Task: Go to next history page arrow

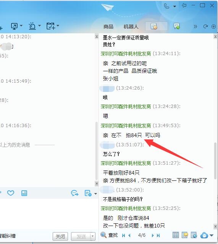Action: pos(153,236)
